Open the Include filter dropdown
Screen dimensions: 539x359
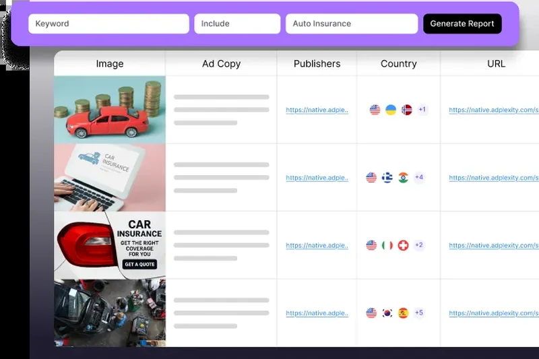tap(237, 24)
